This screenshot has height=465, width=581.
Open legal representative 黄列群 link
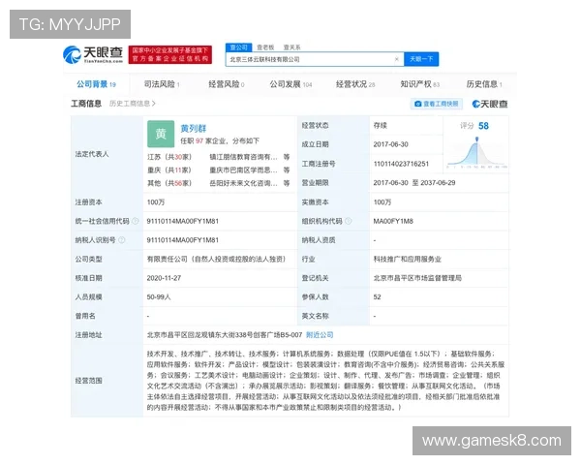coord(194,129)
